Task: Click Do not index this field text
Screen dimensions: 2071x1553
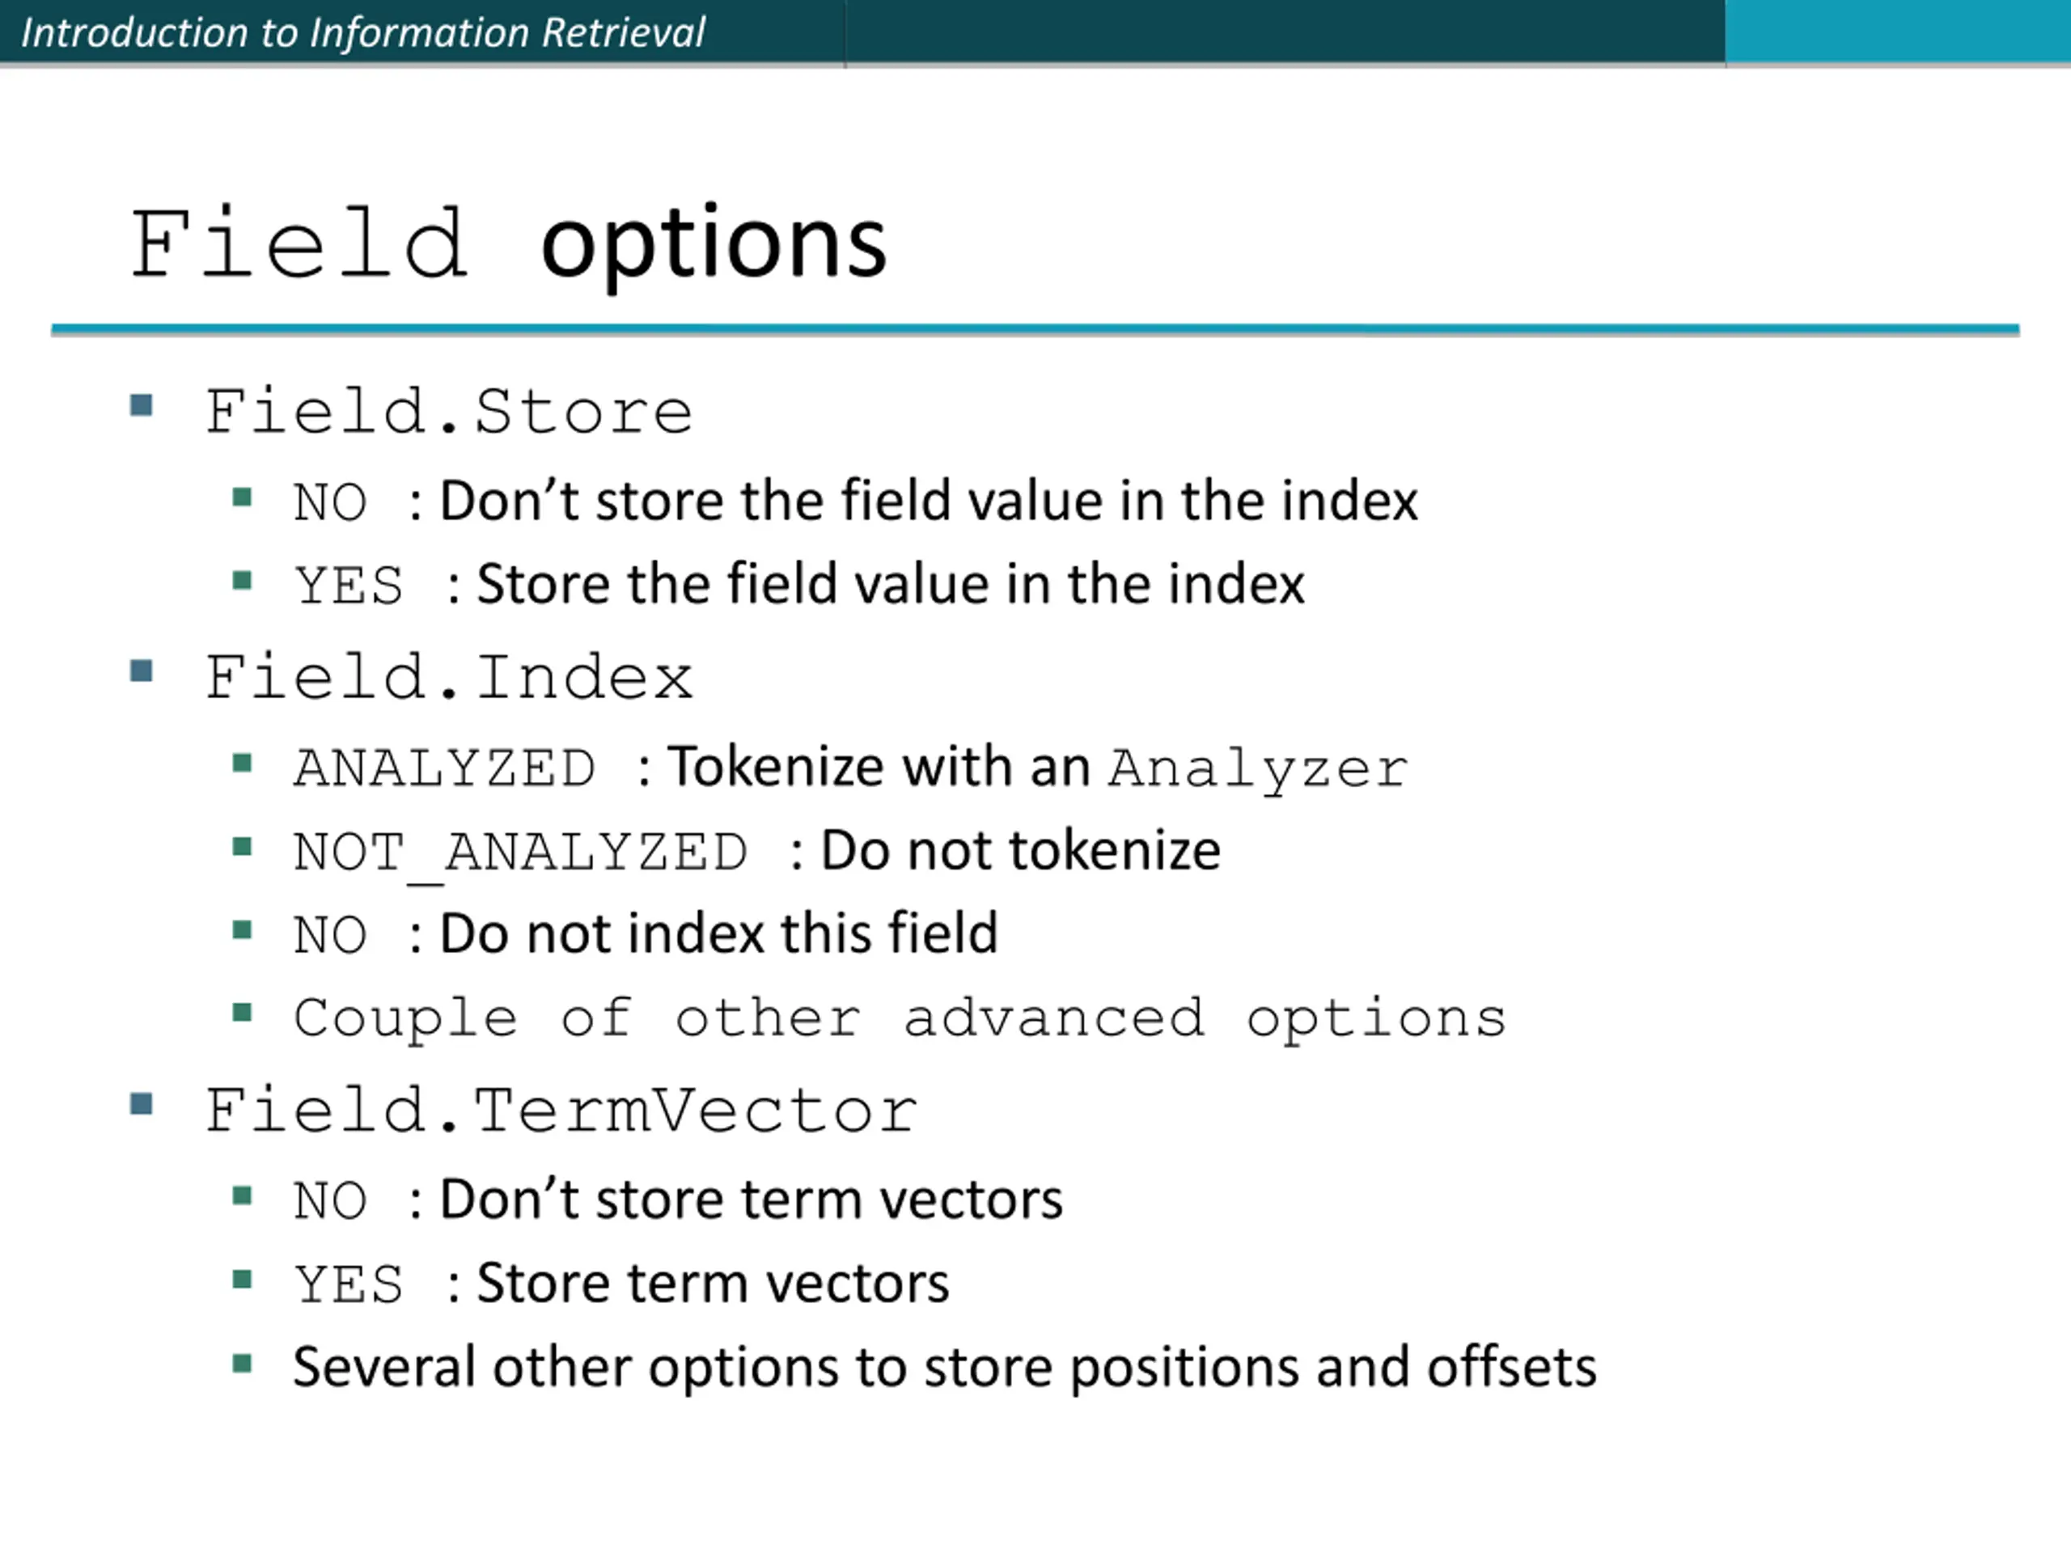Action: 719,933
